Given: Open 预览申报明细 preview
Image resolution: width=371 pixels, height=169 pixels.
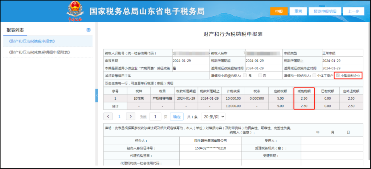Looking at the screenshot, I should (325, 11).
